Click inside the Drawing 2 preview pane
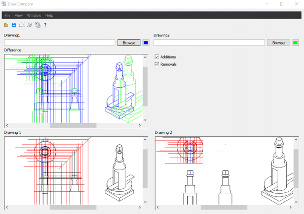This screenshot has width=304, height=214. coord(224,171)
